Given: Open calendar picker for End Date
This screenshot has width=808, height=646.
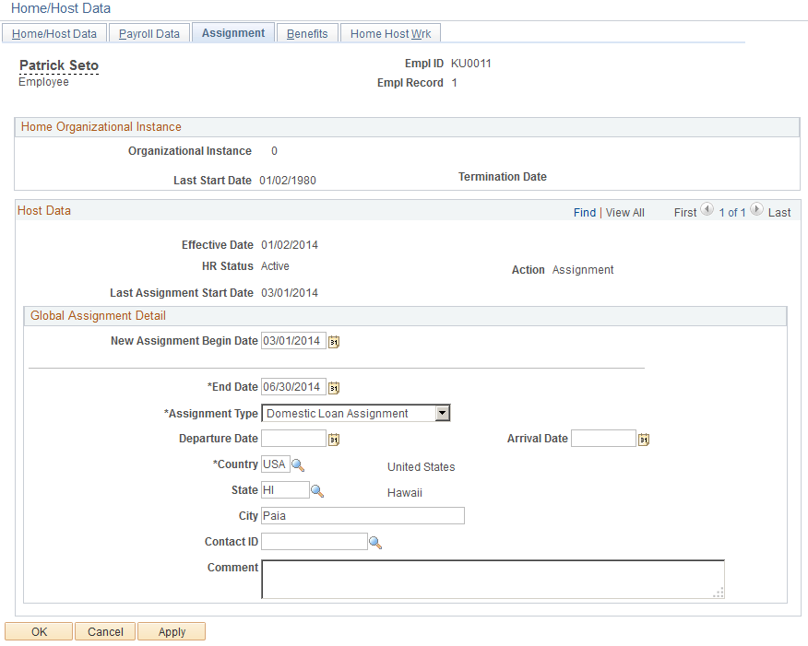Looking at the screenshot, I should 334,388.
